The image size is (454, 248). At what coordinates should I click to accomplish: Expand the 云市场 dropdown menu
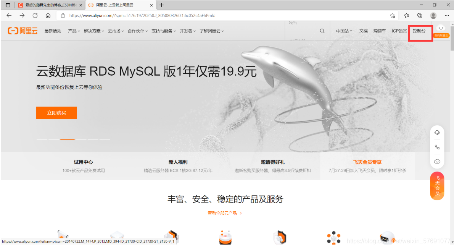(x=116, y=31)
